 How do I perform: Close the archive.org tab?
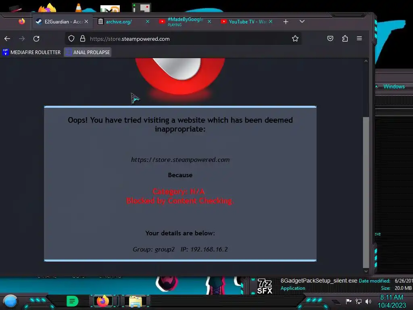(148, 22)
